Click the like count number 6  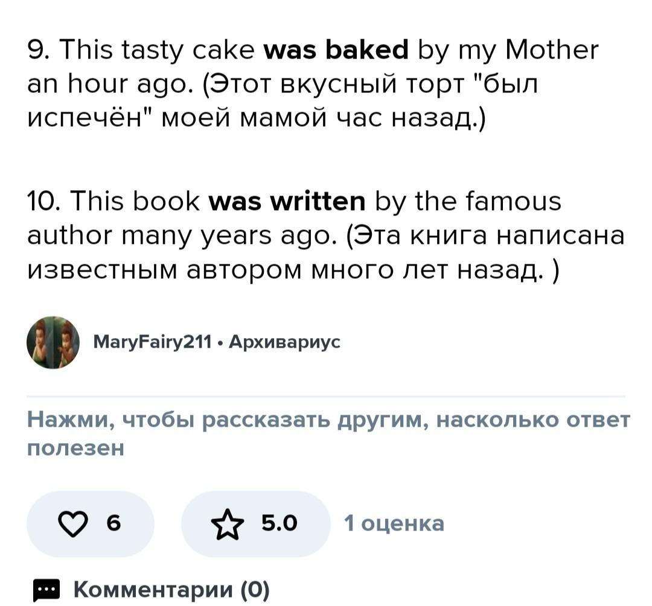pyautogui.click(x=113, y=523)
